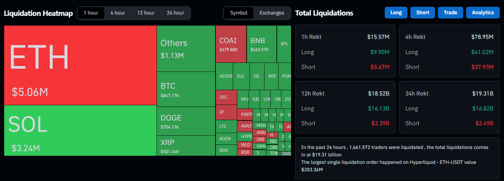504x181 pixels.
Task: Open the Analytics button
Action: point(483,13)
